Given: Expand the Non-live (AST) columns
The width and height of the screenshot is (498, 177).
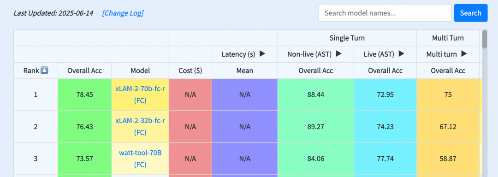Looking at the screenshot, I should pos(338,54).
